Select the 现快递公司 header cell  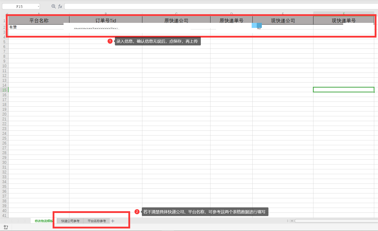click(x=283, y=21)
